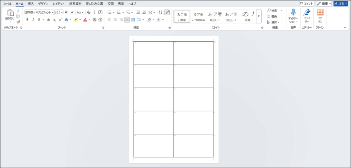Switch to the 差し込み文書 tab
Image resolution: width=351 pixels, height=168 pixels.
(95, 3)
